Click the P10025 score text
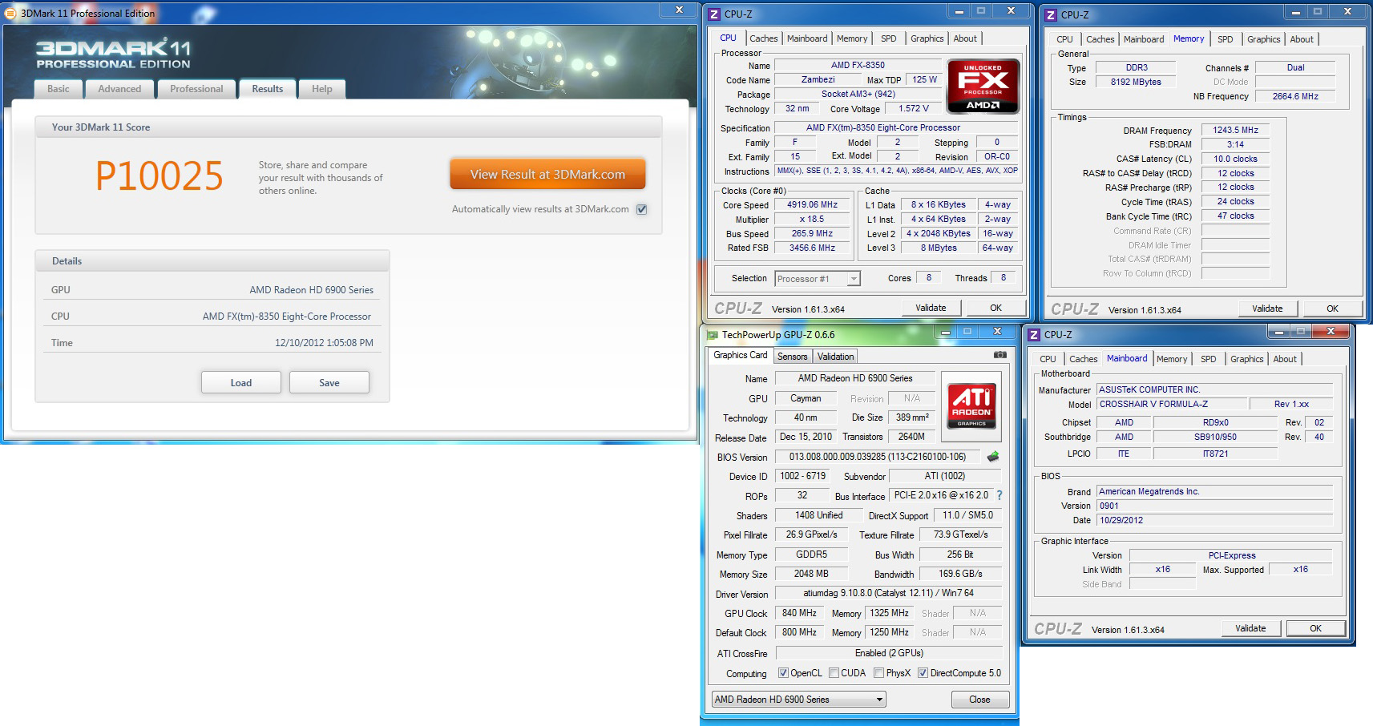Image resolution: width=1373 pixels, height=726 pixels. click(x=160, y=176)
